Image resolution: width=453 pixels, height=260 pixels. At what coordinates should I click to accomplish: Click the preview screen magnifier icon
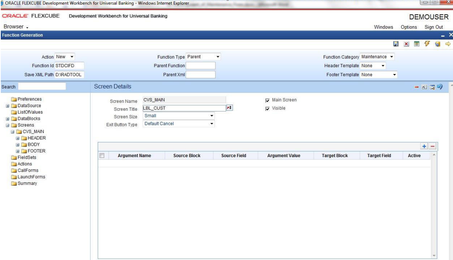click(432, 87)
